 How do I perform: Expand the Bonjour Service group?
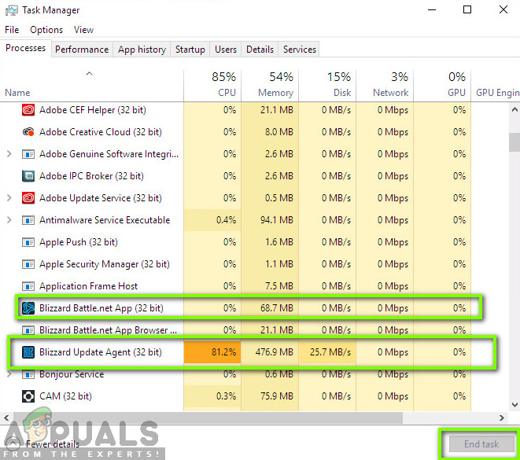point(9,374)
